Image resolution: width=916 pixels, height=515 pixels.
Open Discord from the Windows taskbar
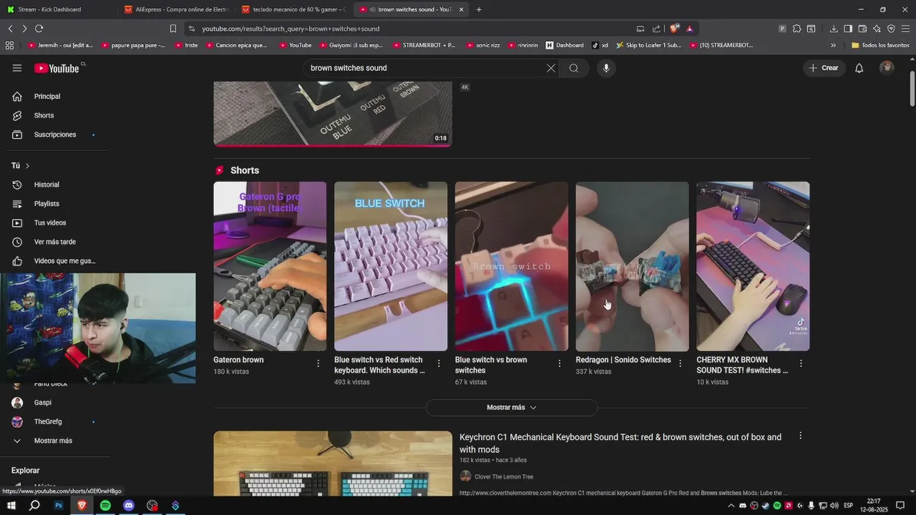click(x=129, y=506)
